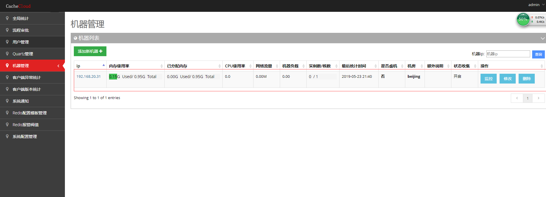Click the pin icon beside 机器管理

pyautogui.click(x=7, y=65)
